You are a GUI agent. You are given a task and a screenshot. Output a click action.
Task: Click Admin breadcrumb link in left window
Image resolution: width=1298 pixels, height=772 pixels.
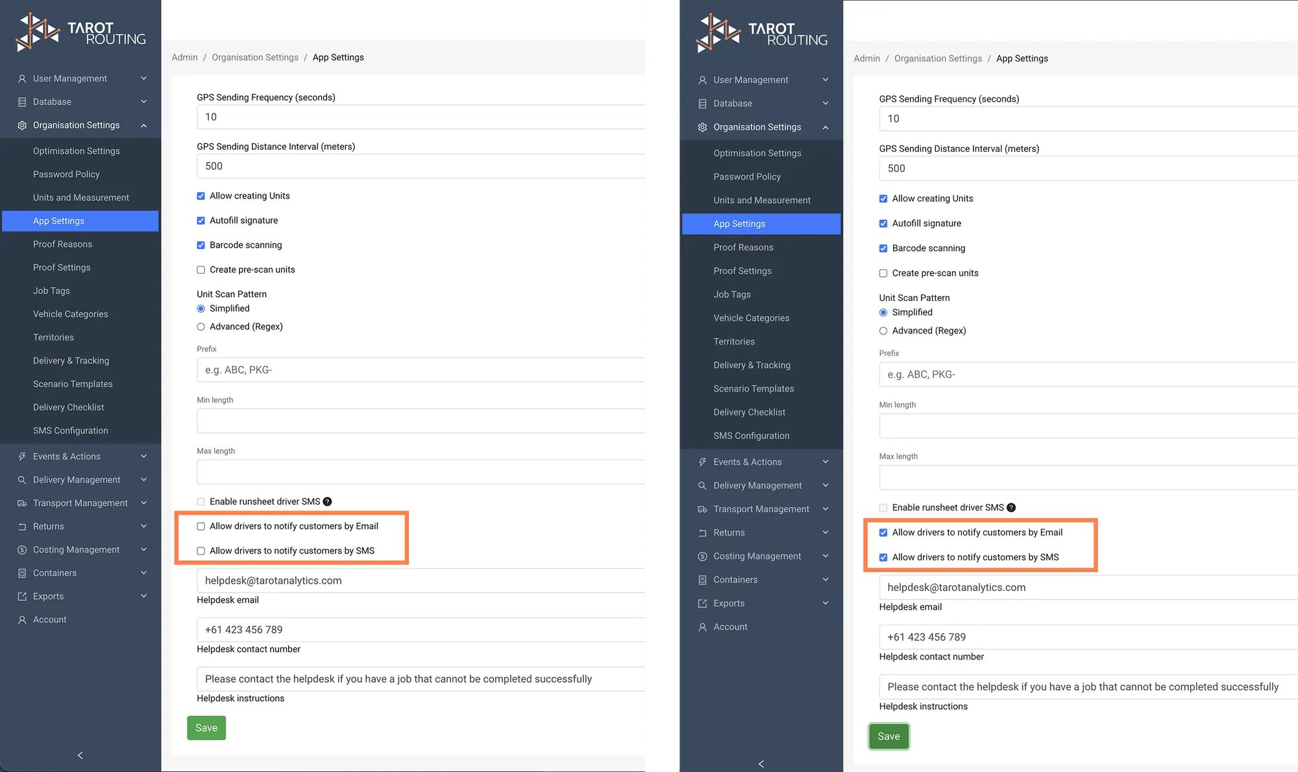(x=184, y=57)
